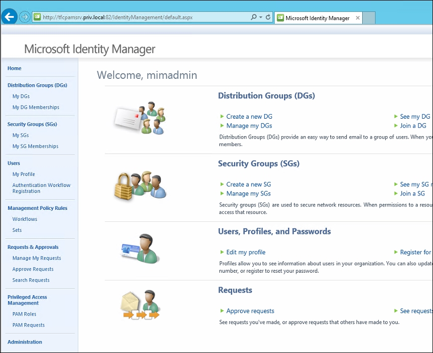This screenshot has width=433, height=353.
Task: Click Edit my profile link
Action: click(246, 252)
